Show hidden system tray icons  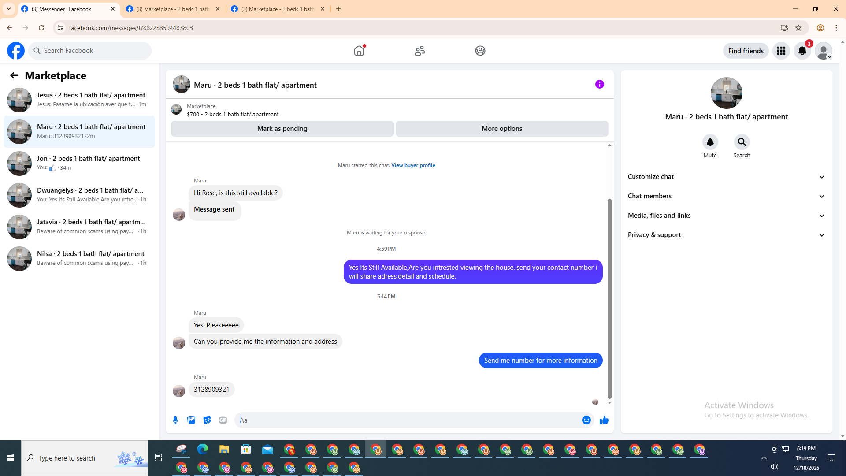pos(764,458)
